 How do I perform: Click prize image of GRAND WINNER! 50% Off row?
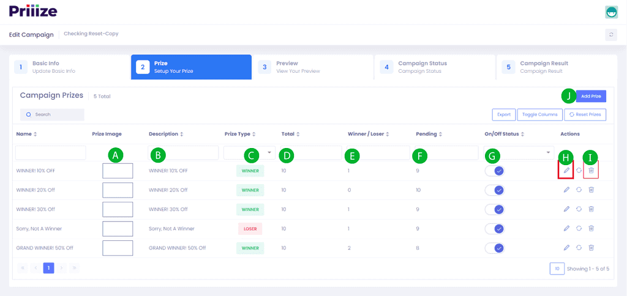(118, 248)
